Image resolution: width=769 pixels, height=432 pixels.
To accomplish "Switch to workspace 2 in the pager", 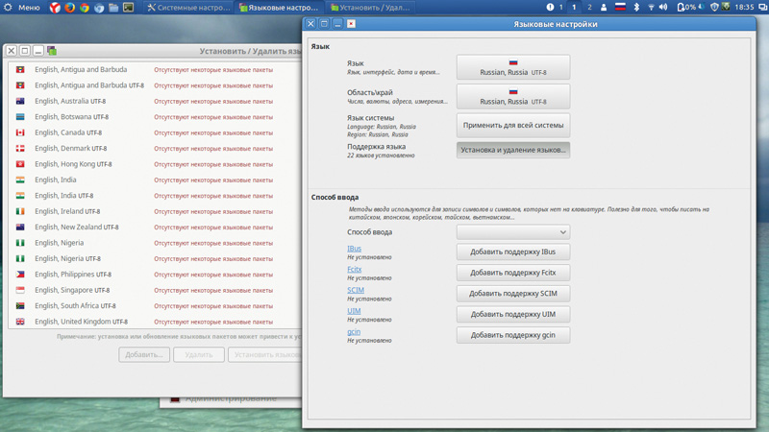I will [x=589, y=8].
